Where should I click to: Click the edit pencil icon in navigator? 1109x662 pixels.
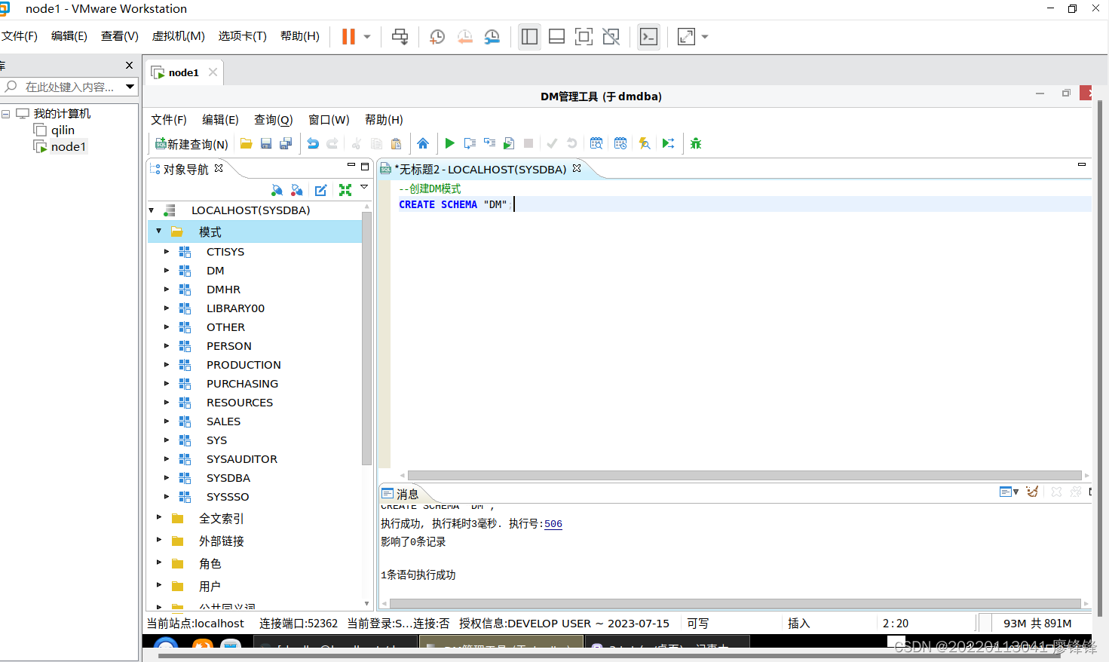point(321,190)
